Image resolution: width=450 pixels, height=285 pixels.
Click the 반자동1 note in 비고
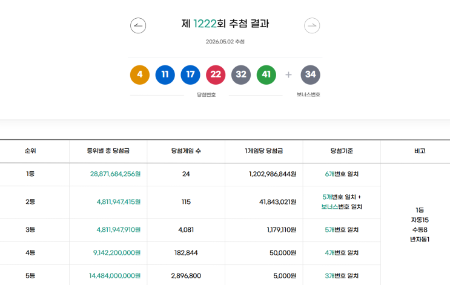pos(420,240)
